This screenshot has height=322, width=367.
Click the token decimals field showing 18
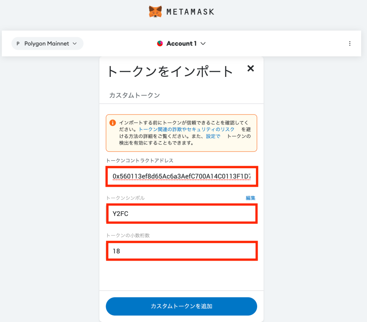(x=182, y=251)
